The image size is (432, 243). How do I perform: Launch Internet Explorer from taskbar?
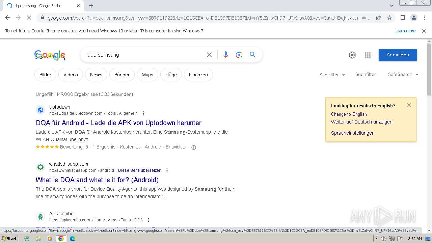[x=27, y=239]
